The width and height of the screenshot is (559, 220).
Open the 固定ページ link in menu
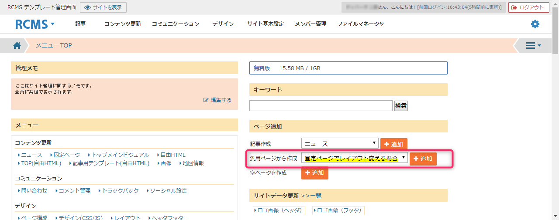(66, 155)
